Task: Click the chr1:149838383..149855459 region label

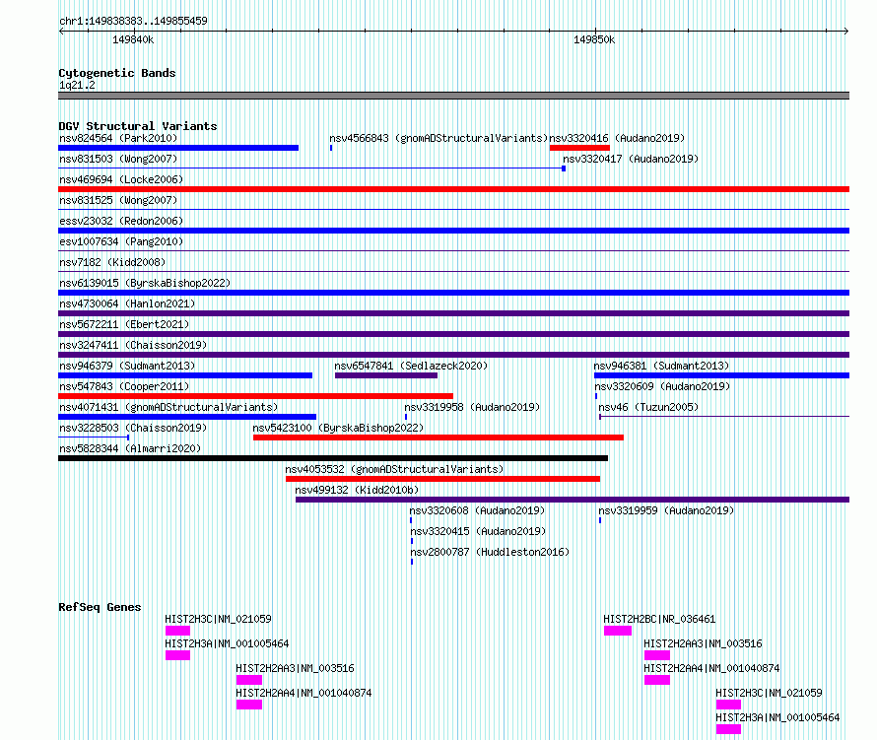Action: coord(133,21)
